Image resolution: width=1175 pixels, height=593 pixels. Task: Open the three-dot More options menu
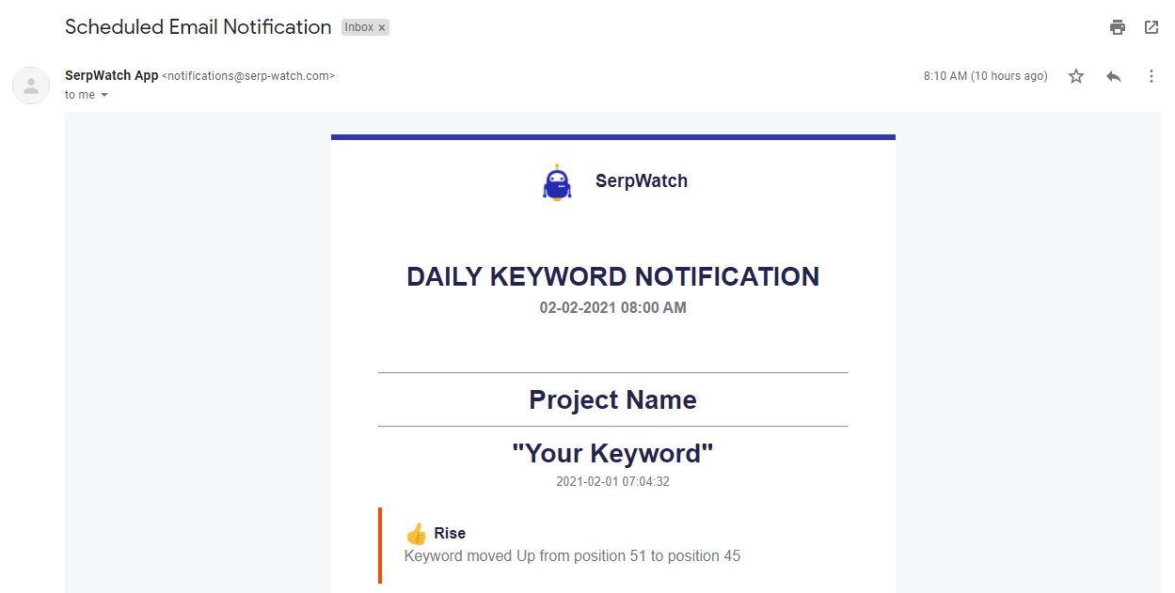coord(1151,76)
